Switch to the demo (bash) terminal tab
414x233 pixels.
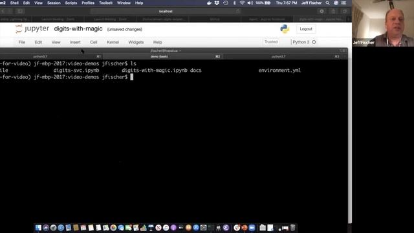(163, 56)
